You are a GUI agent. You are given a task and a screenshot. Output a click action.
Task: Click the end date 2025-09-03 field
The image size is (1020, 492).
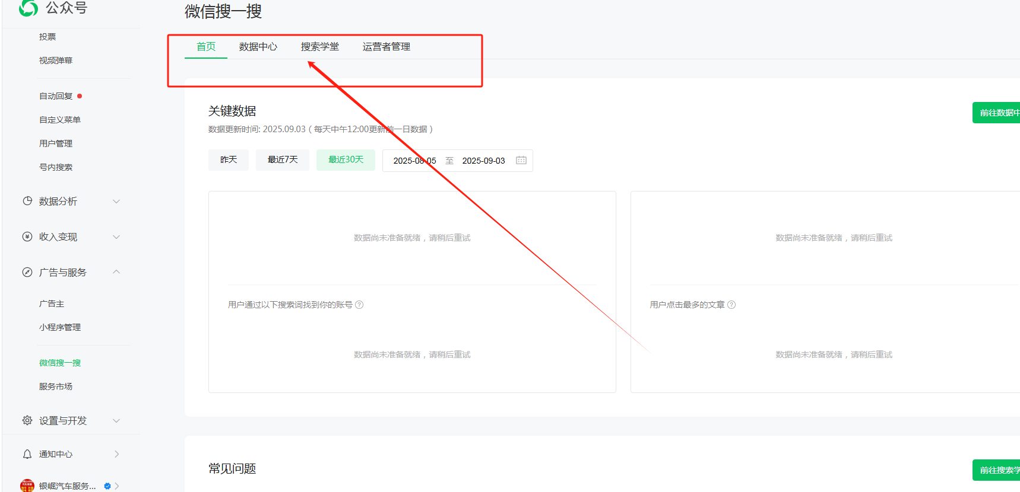coord(483,161)
